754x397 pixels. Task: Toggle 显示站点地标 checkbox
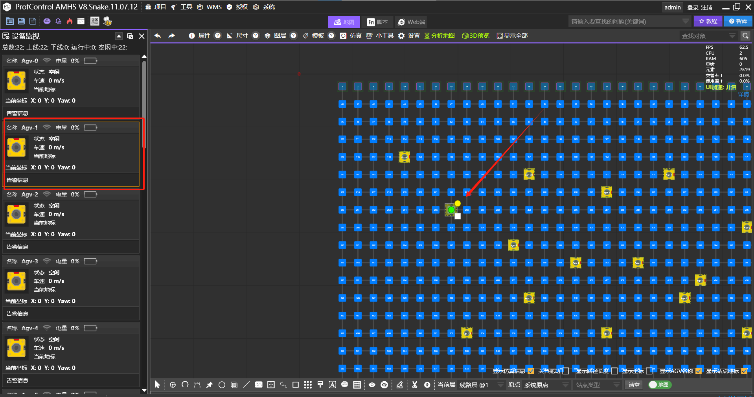pyautogui.click(x=745, y=371)
